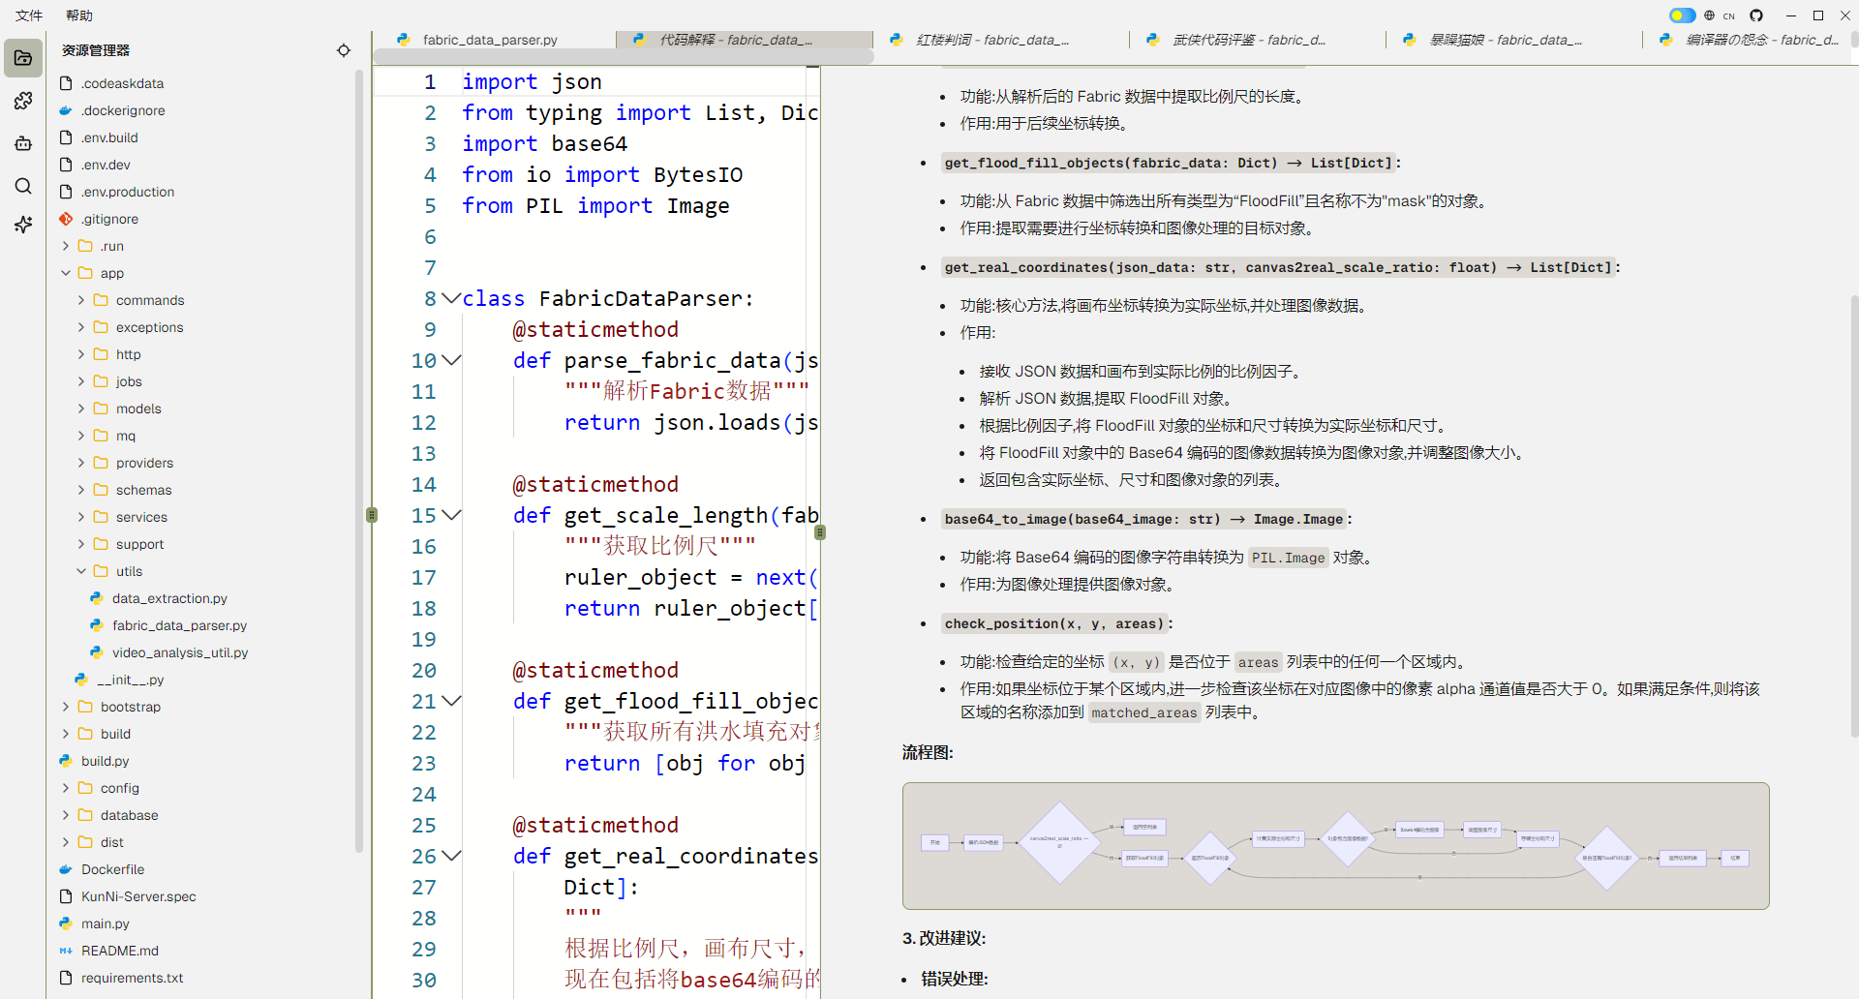This screenshot has height=999, width=1859.
Task: Open the extensions puzzle-piece icon in the sidebar
Action: click(23, 101)
